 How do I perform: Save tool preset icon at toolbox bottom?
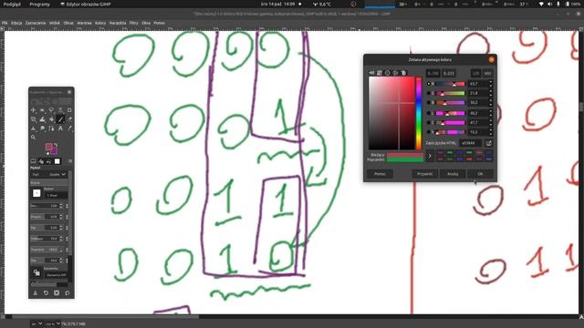coord(35,293)
